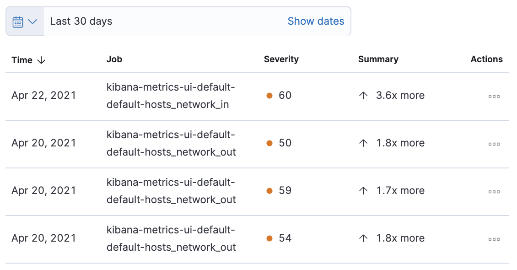Sort by the Time column header
The image size is (517, 270).
click(x=22, y=60)
